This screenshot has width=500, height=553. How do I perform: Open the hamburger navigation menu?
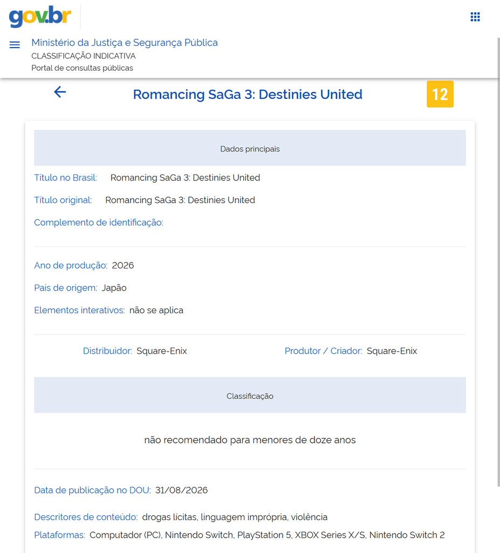[x=15, y=45]
